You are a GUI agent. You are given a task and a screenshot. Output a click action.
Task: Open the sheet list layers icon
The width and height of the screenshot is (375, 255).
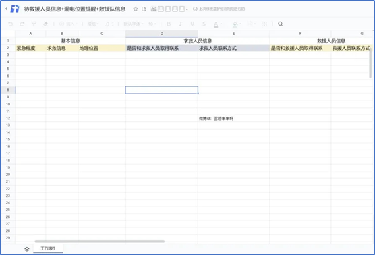tap(27, 249)
